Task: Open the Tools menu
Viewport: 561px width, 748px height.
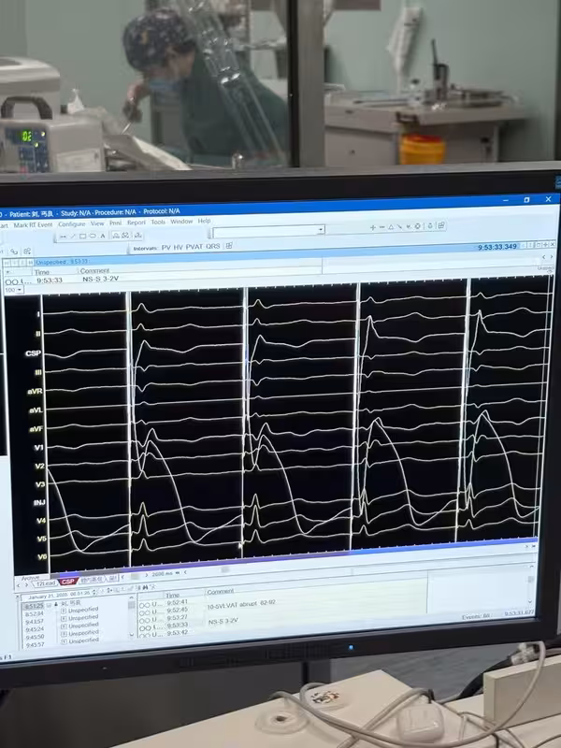Action: point(158,222)
